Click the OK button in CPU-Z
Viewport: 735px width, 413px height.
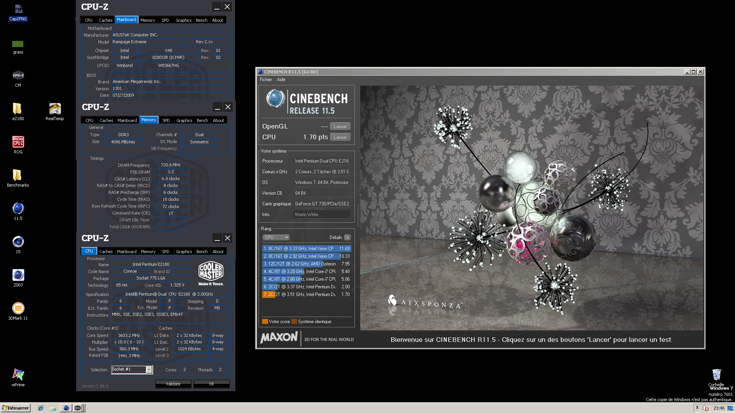(211, 384)
